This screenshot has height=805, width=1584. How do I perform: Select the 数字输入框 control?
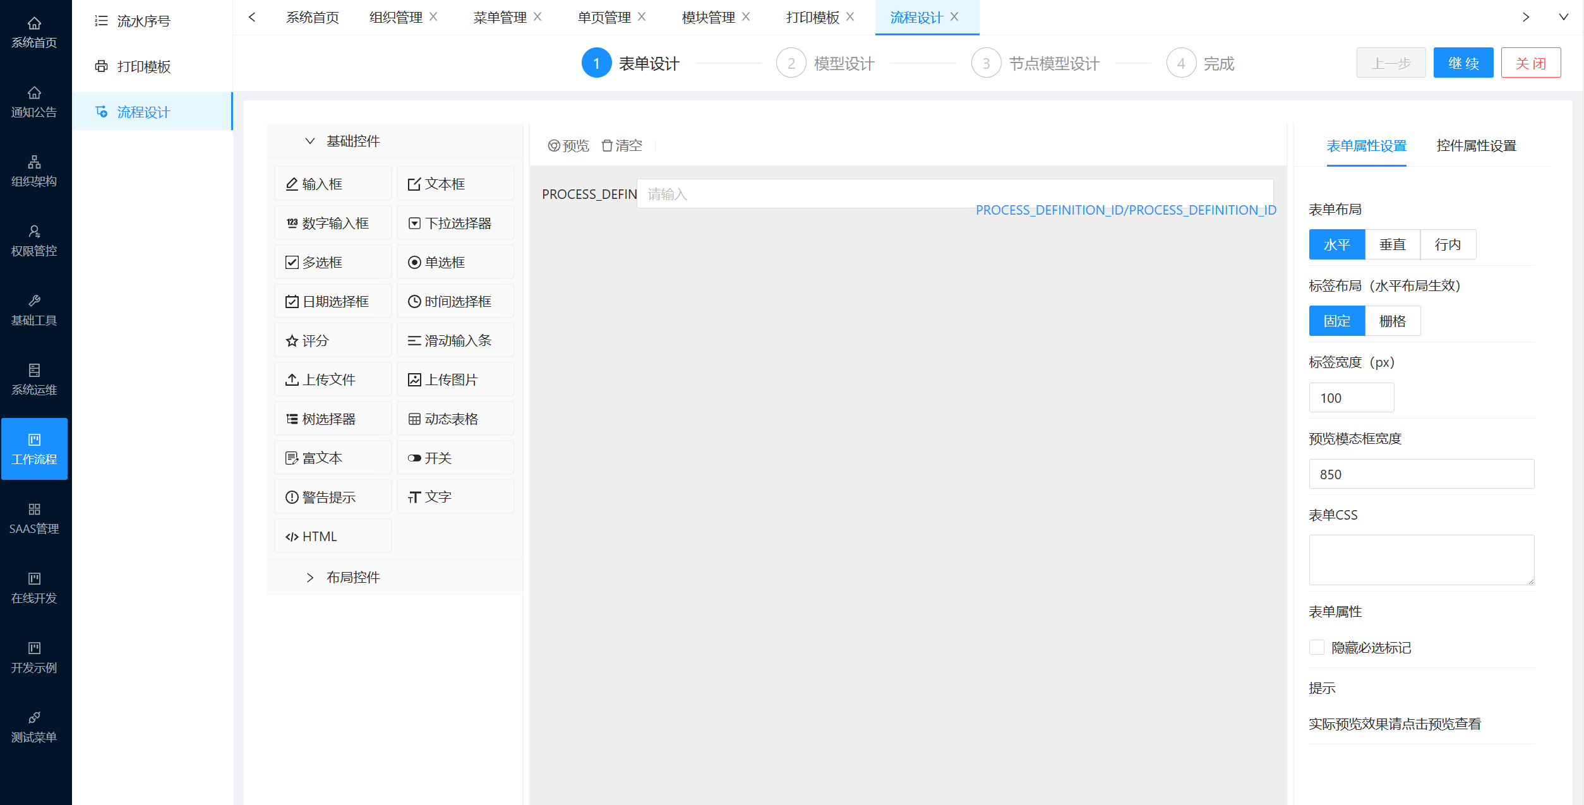pyautogui.click(x=333, y=223)
